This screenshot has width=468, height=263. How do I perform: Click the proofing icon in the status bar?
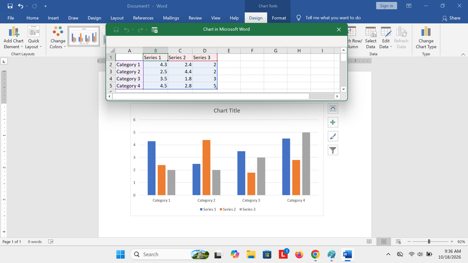tap(51, 242)
